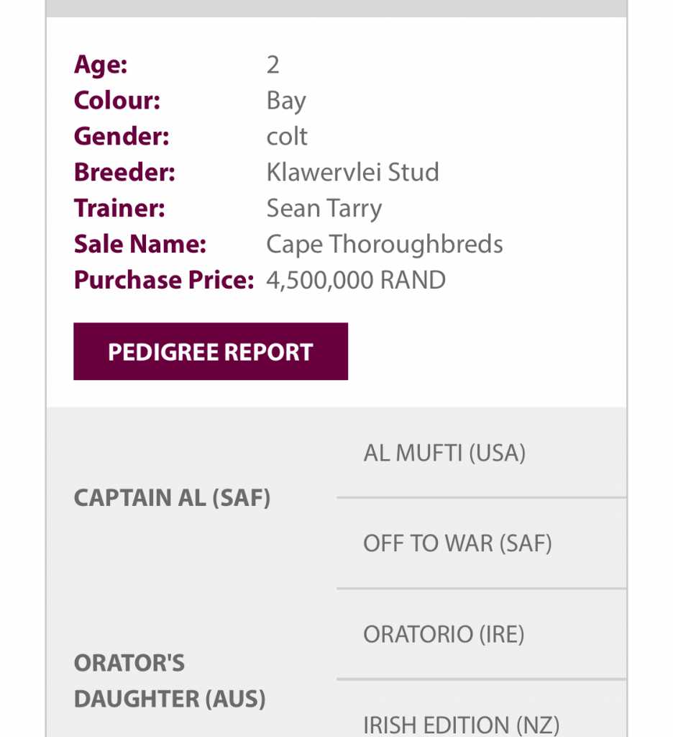Select sire Captain Al (SAF)

point(172,498)
